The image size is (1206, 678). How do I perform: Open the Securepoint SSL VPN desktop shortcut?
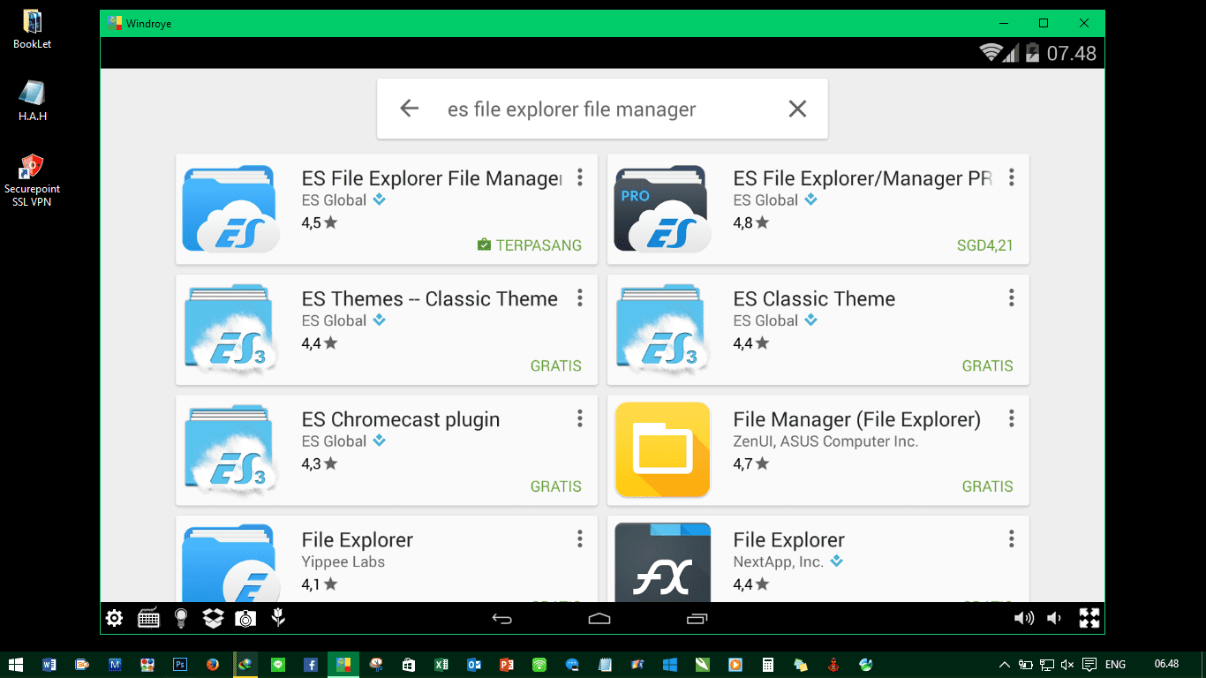tap(32, 180)
